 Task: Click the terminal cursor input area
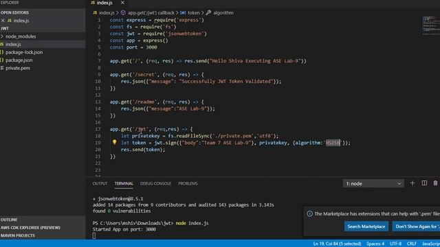pyautogui.click(x=94, y=235)
